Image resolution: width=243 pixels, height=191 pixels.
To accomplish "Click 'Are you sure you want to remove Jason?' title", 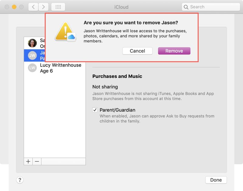I will click(x=131, y=23).
